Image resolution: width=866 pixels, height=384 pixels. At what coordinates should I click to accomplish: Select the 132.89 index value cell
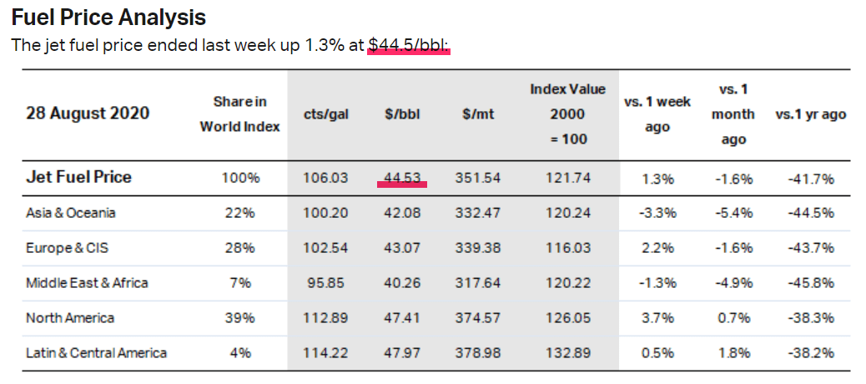click(x=567, y=353)
